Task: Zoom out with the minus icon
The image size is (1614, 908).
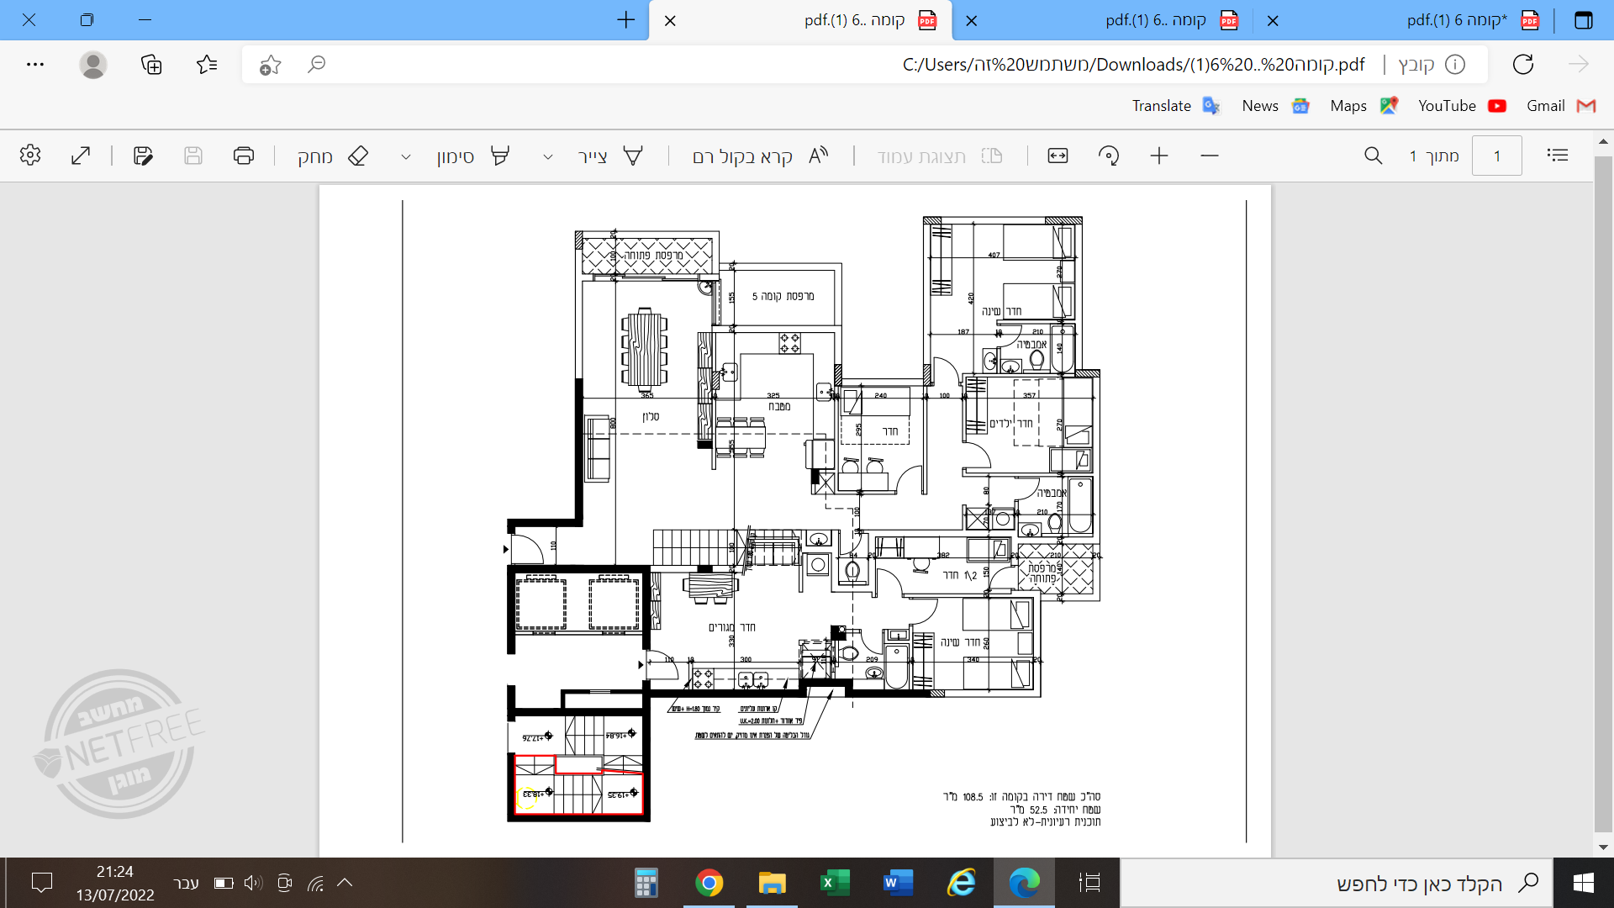Action: 1210,156
